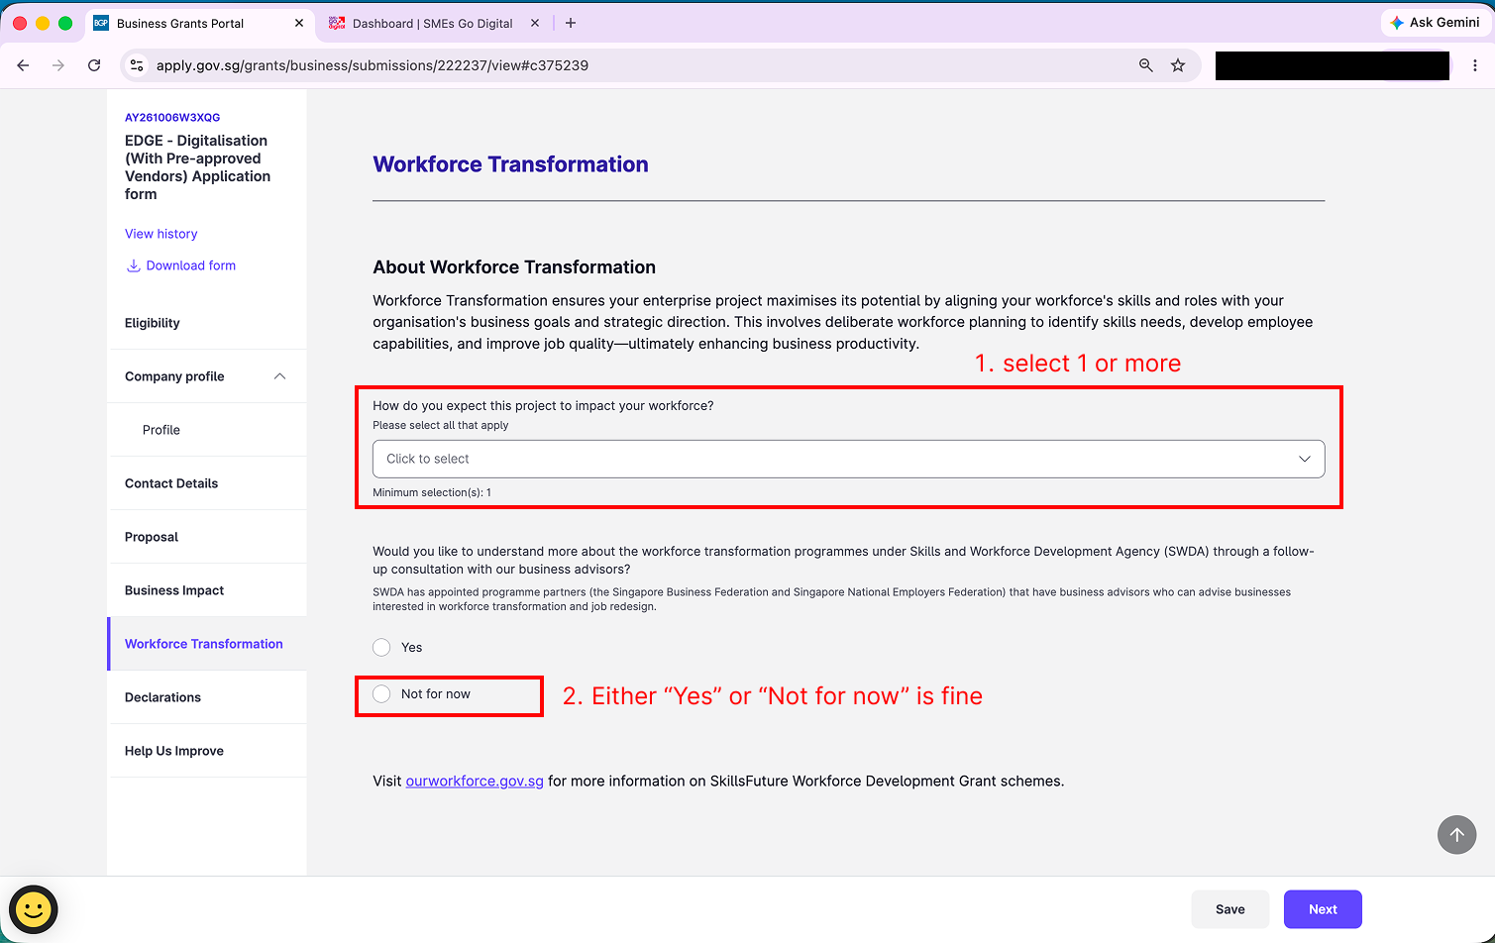1495x943 pixels.
Task: Switch to the Business Grants Portal tab
Action: click(180, 23)
